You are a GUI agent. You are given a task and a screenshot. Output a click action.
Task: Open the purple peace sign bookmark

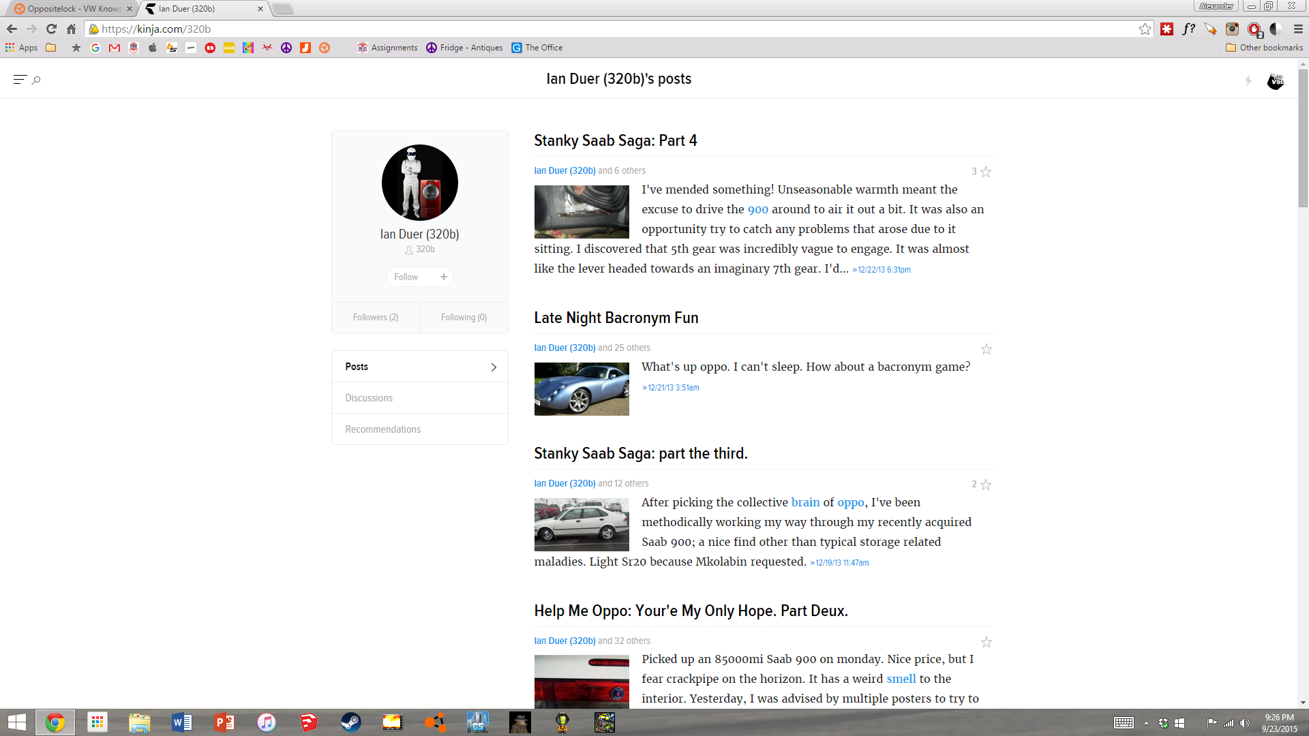pyautogui.click(x=286, y=48)
